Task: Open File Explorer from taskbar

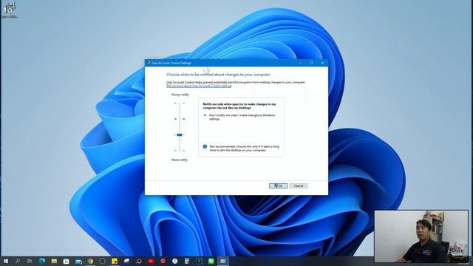Action: tap(54, 261)
